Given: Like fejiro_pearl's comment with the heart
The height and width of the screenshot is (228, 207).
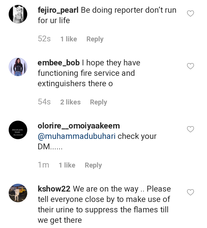Looking at the screenshot, I should 190,14.
